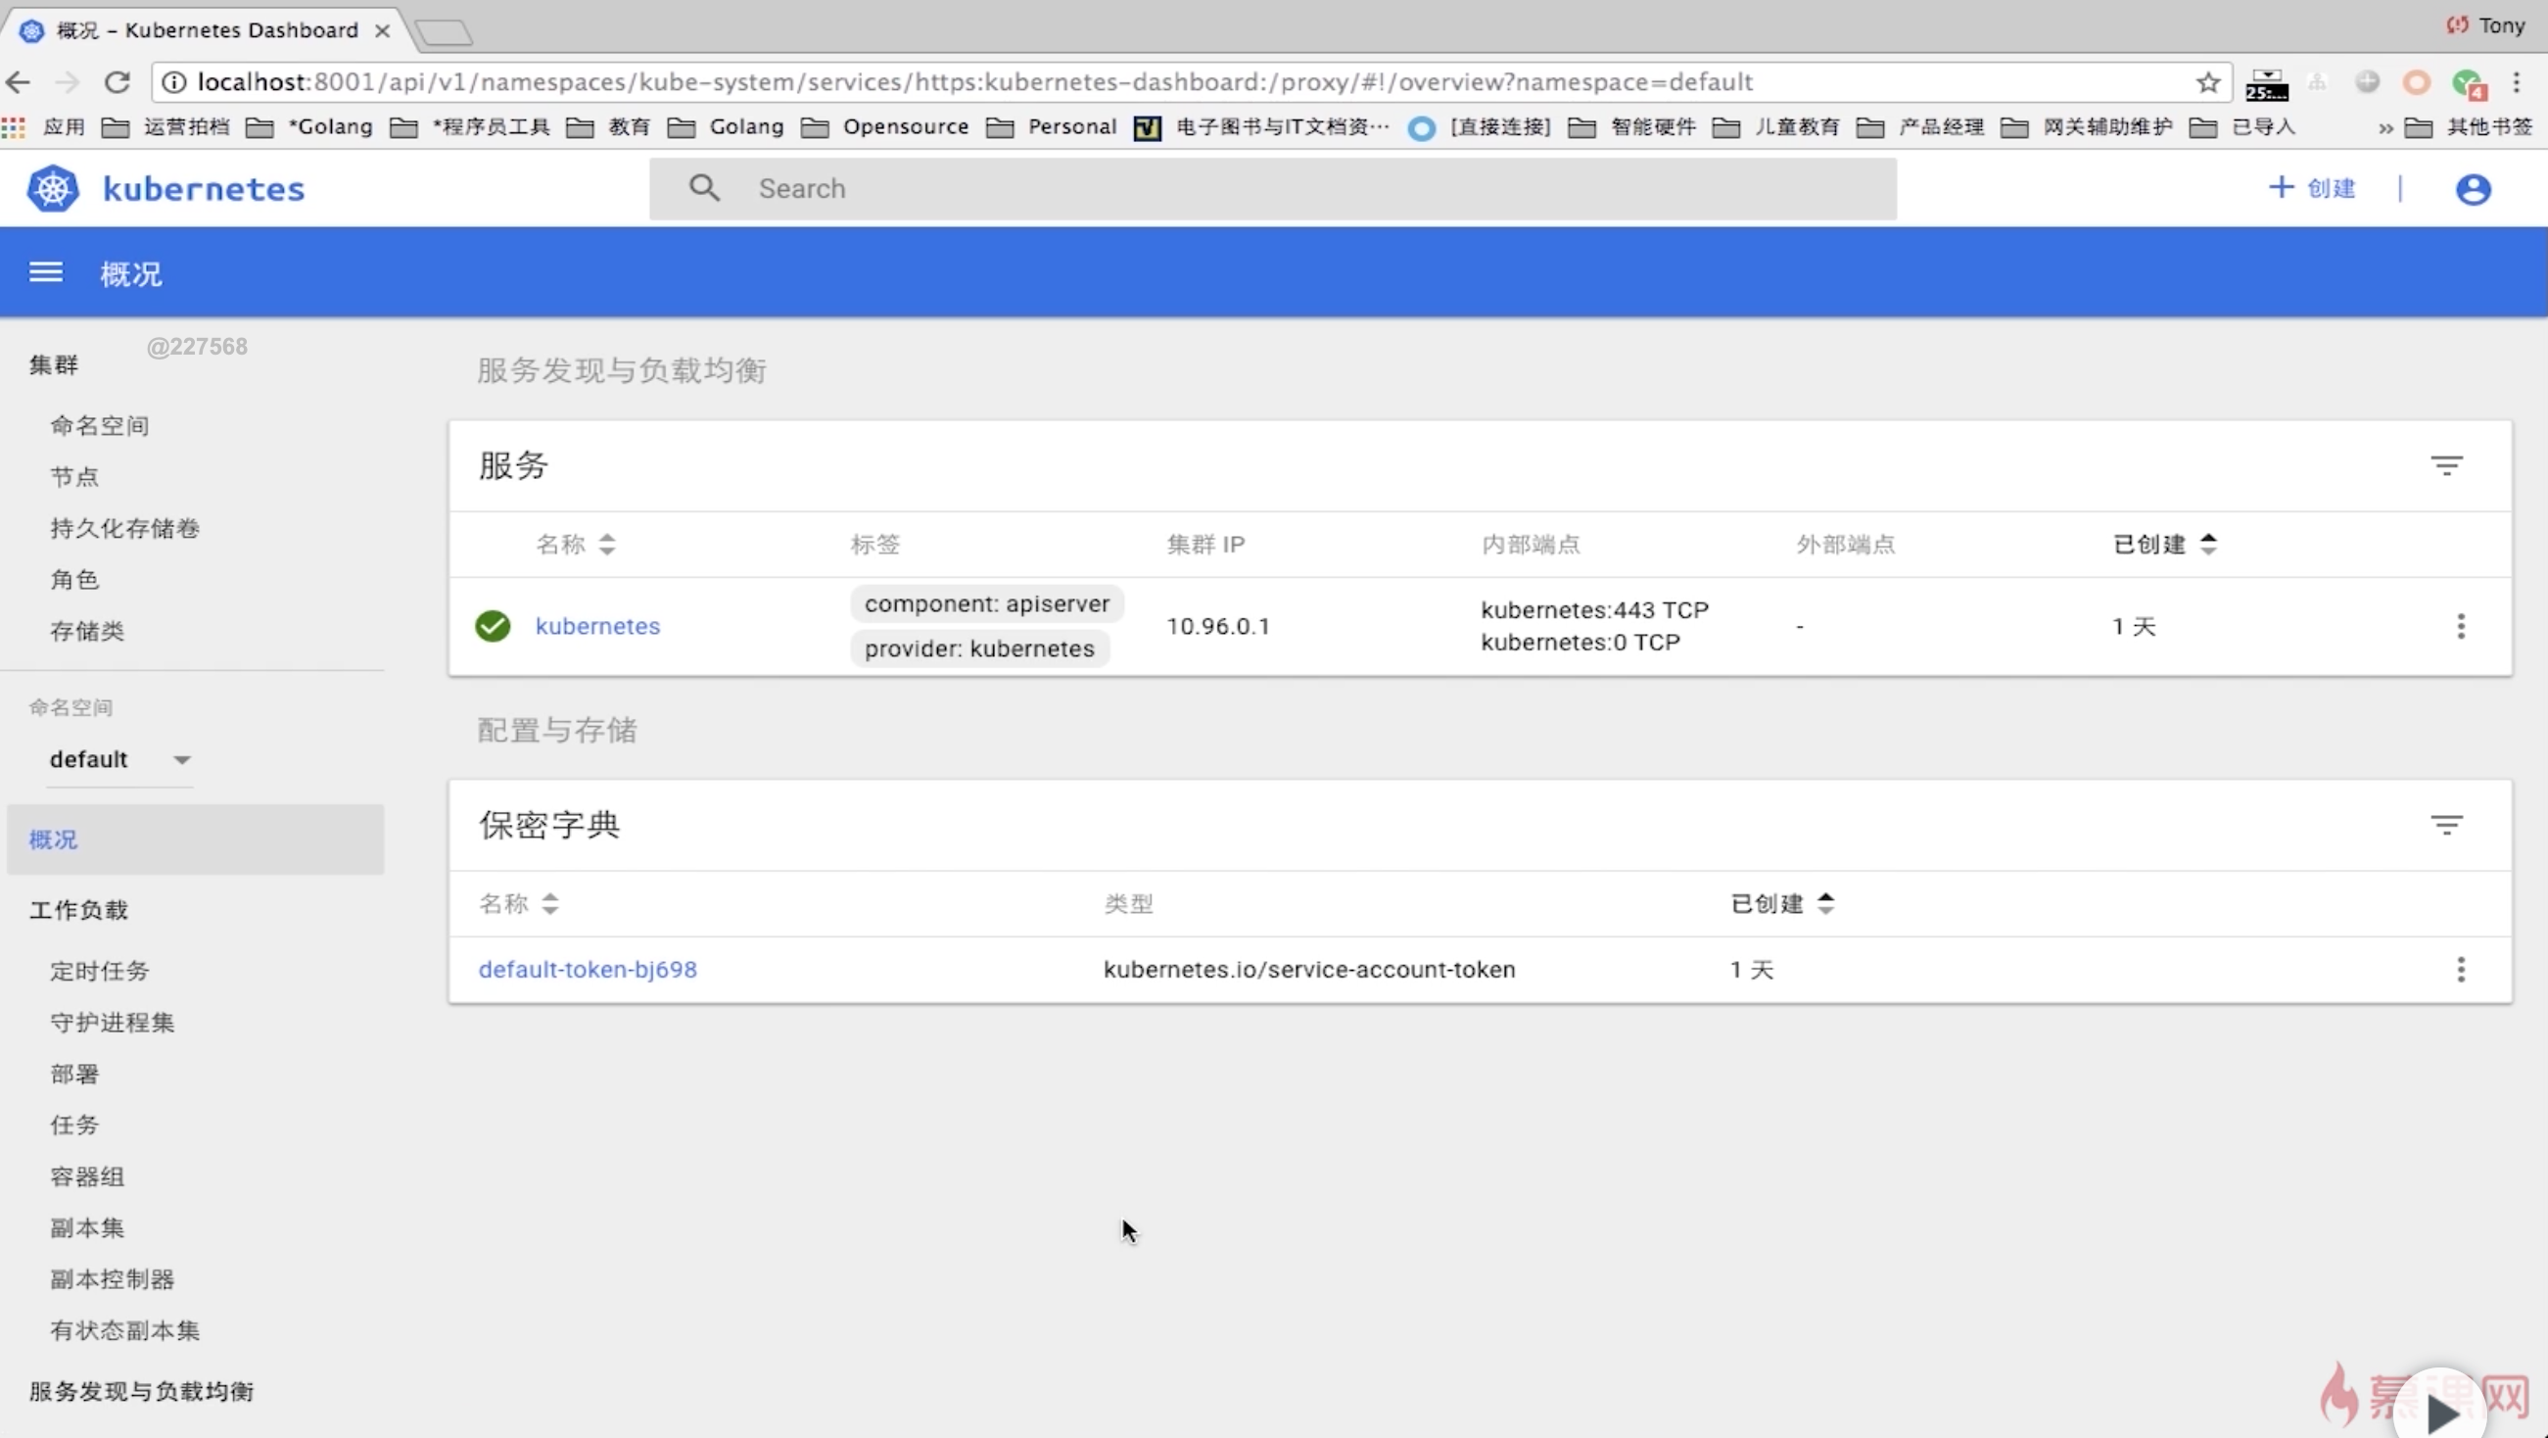Open the default namespace dropdown
2548x1438 pixels.
(x=118, y=759)
